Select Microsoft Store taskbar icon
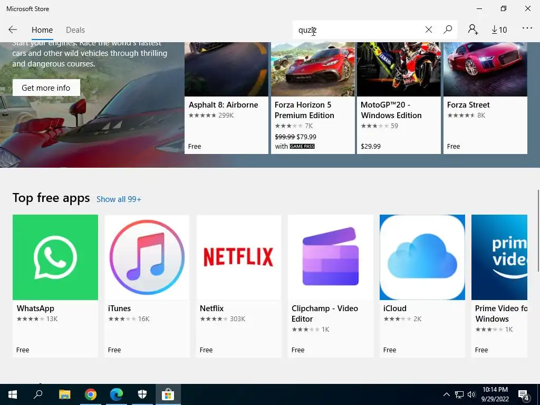The image size is (540, 405). 168,394
